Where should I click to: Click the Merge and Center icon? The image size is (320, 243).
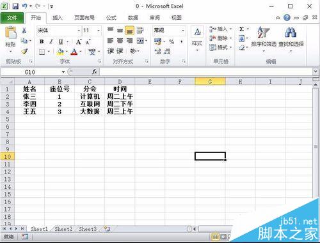[140, 41]
